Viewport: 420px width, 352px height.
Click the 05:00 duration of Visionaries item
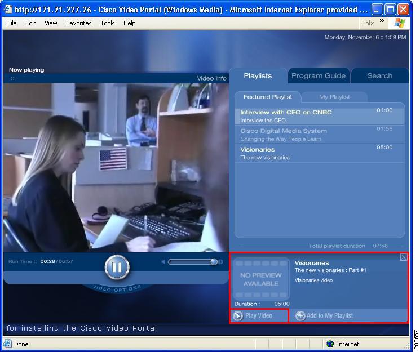click(384, 147)
